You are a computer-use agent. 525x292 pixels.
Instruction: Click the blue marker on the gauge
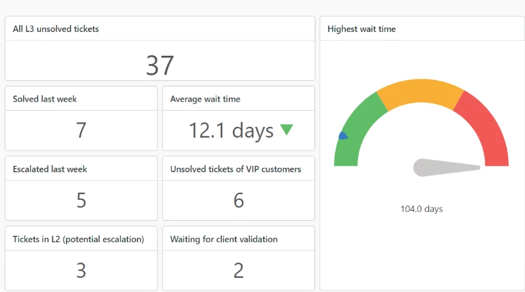[x=343, y=136]
